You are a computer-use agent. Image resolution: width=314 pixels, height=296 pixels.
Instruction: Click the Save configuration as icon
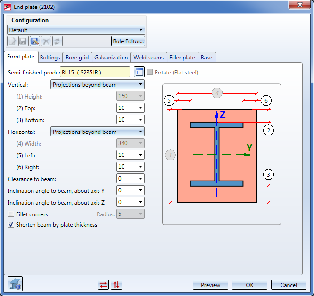coord(35,41)
